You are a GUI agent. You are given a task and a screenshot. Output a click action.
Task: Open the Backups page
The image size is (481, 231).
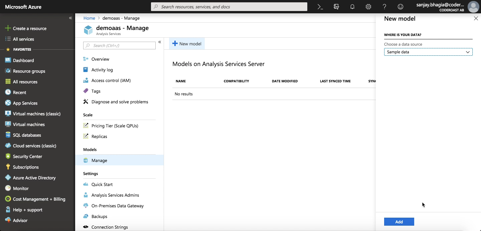(x=99, y=216)
